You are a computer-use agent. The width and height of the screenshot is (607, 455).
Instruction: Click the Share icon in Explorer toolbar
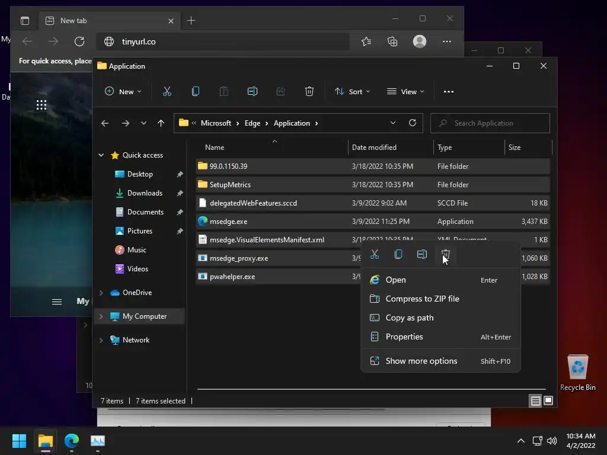(280, 92)
